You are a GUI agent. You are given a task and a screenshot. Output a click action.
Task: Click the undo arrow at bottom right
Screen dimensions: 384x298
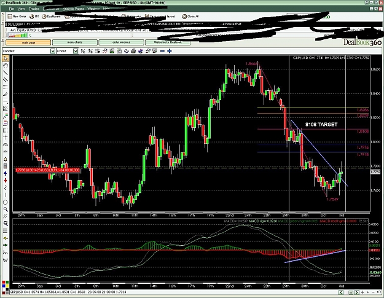[x=378, y=292]
